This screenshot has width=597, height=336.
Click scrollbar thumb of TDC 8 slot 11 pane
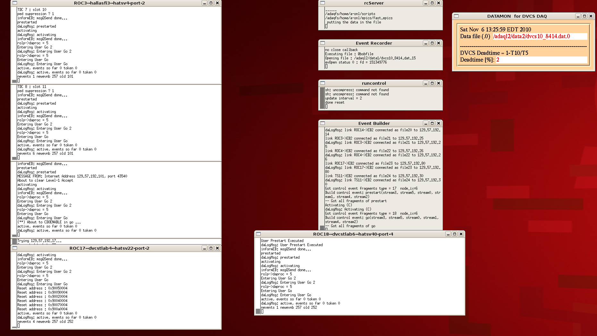click(x=14, y=158)
